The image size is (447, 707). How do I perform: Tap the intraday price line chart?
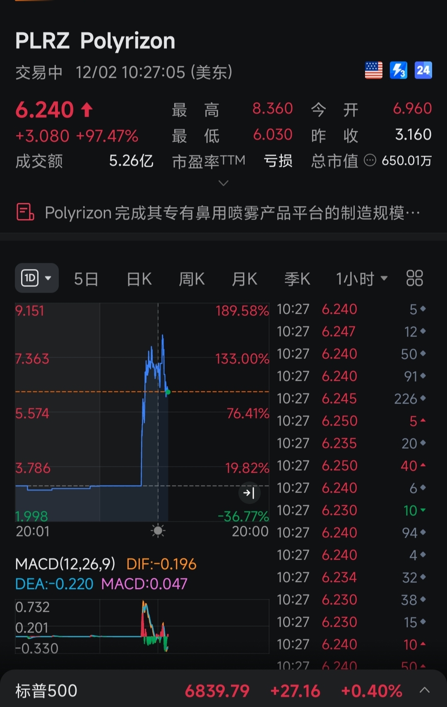pyautogui.click(x=142, y=412)
